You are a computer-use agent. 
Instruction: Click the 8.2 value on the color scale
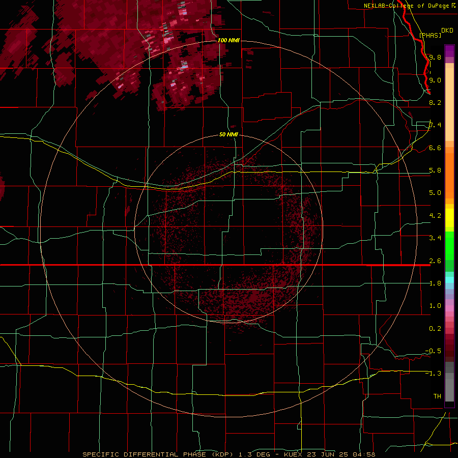click(x=435, y=102)
